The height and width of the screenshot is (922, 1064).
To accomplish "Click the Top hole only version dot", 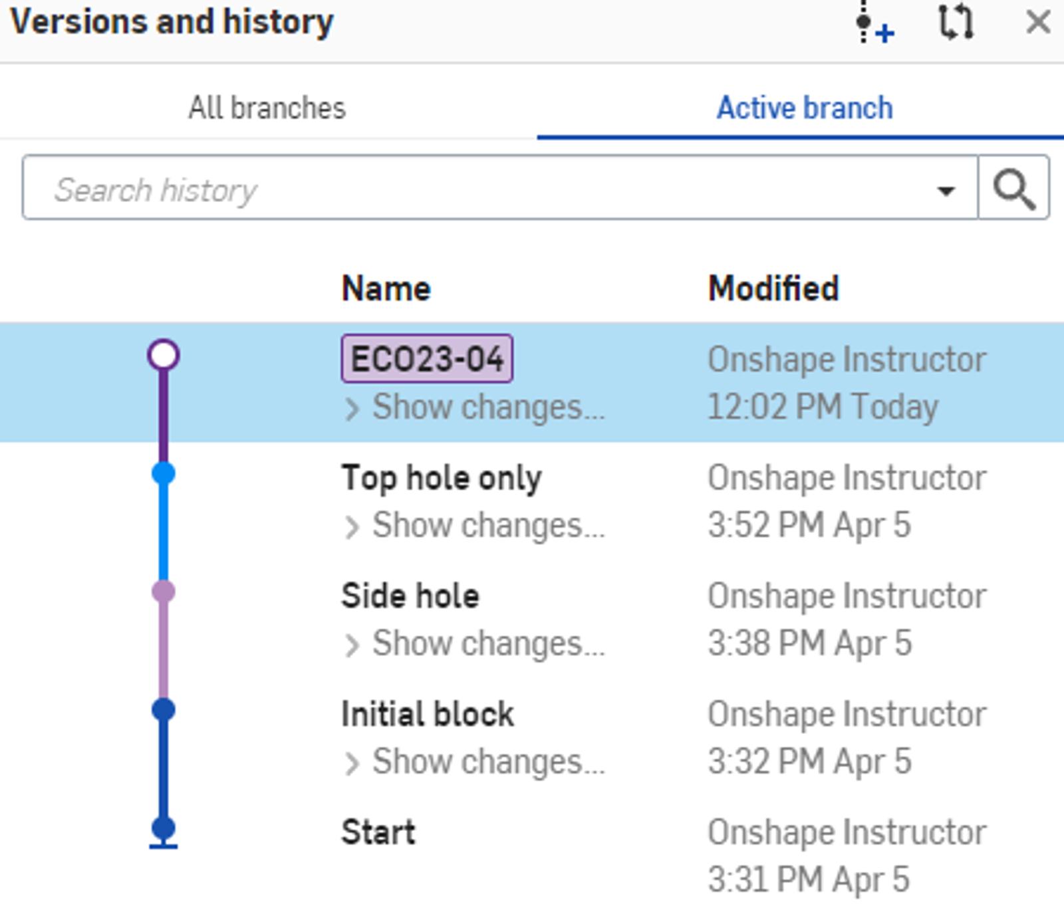I will [164, 473].
